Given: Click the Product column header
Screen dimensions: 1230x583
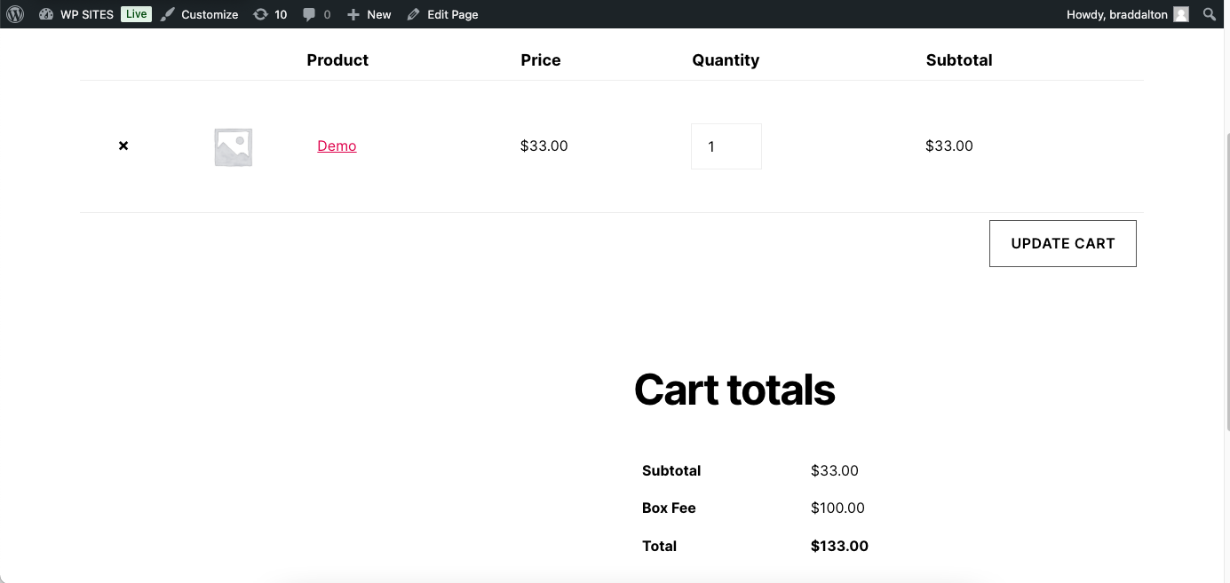Looking at the screenshot, I should pos(337,60).
